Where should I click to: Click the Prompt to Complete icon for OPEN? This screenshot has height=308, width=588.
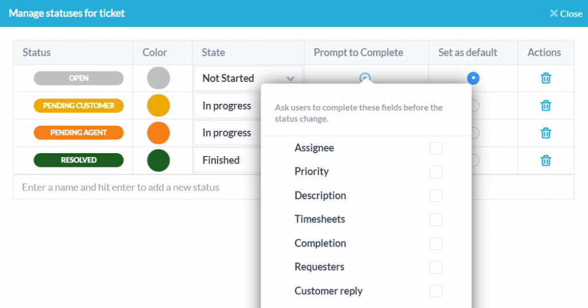365,78
